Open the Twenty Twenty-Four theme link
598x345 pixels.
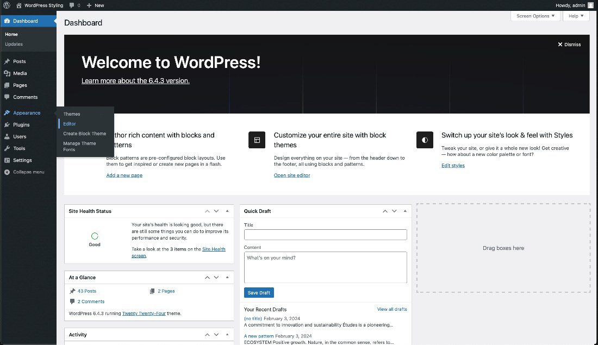[x=144, y=313]
